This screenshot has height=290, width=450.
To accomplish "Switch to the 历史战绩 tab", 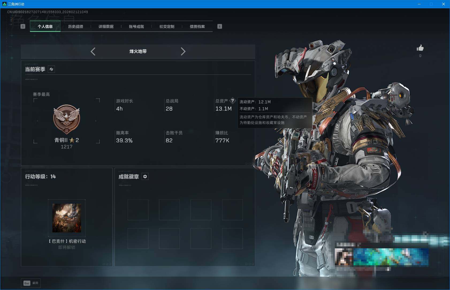I will (75, 27).
